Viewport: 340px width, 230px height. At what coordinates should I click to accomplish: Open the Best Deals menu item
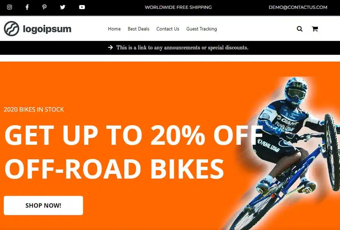coord(138,29)
